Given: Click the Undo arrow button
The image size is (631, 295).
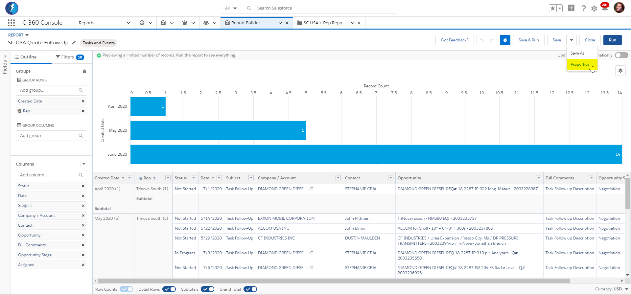Looking at the screenshot, I should pos(482,40).
